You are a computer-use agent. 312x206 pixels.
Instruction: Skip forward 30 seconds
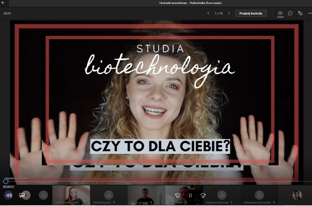[x=203, y=195]
